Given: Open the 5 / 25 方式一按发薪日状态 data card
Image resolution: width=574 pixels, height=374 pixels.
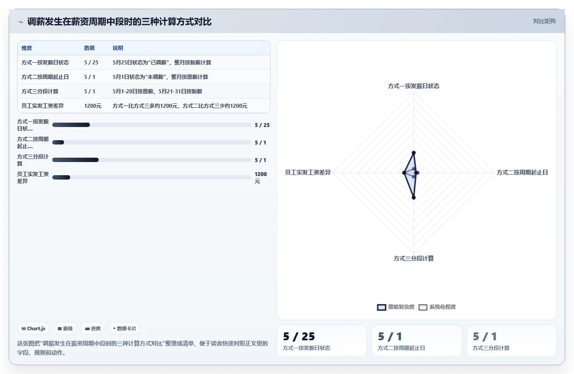Looking at the screenshot, I should [x=321, y=341].
